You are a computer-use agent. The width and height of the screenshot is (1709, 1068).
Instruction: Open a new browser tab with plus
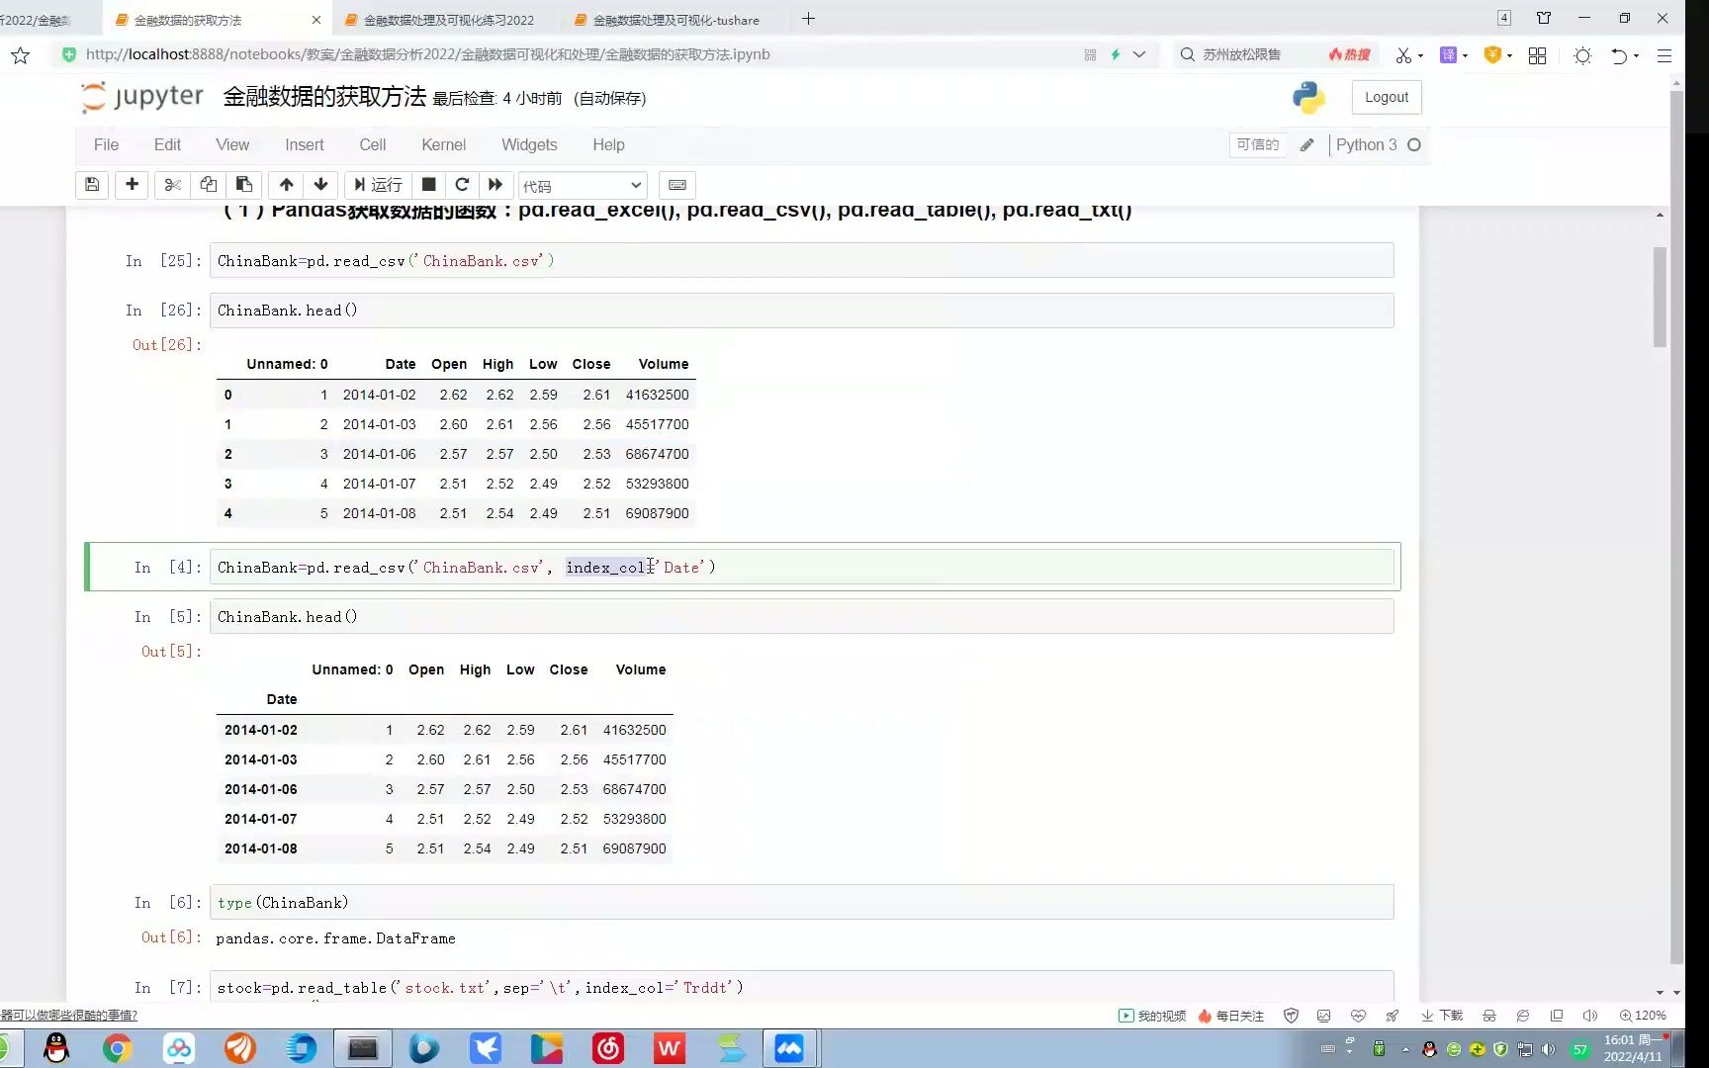(808, 19)
